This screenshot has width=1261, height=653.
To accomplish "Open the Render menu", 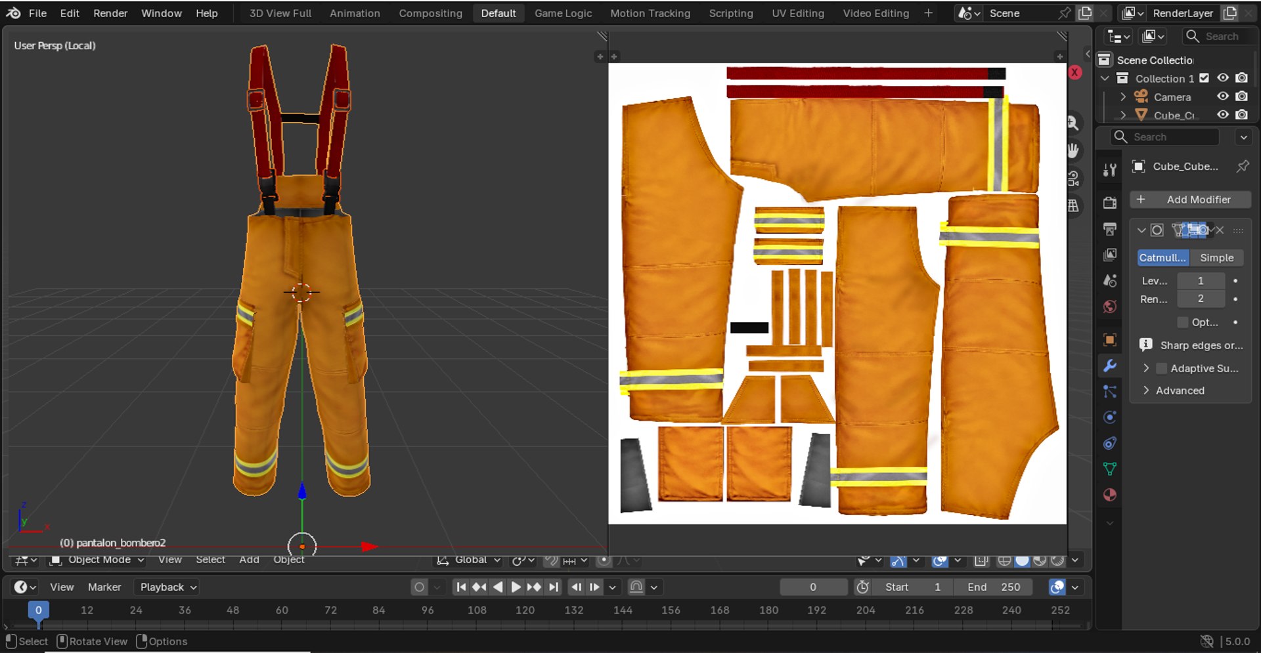I will tap(110, 13).
